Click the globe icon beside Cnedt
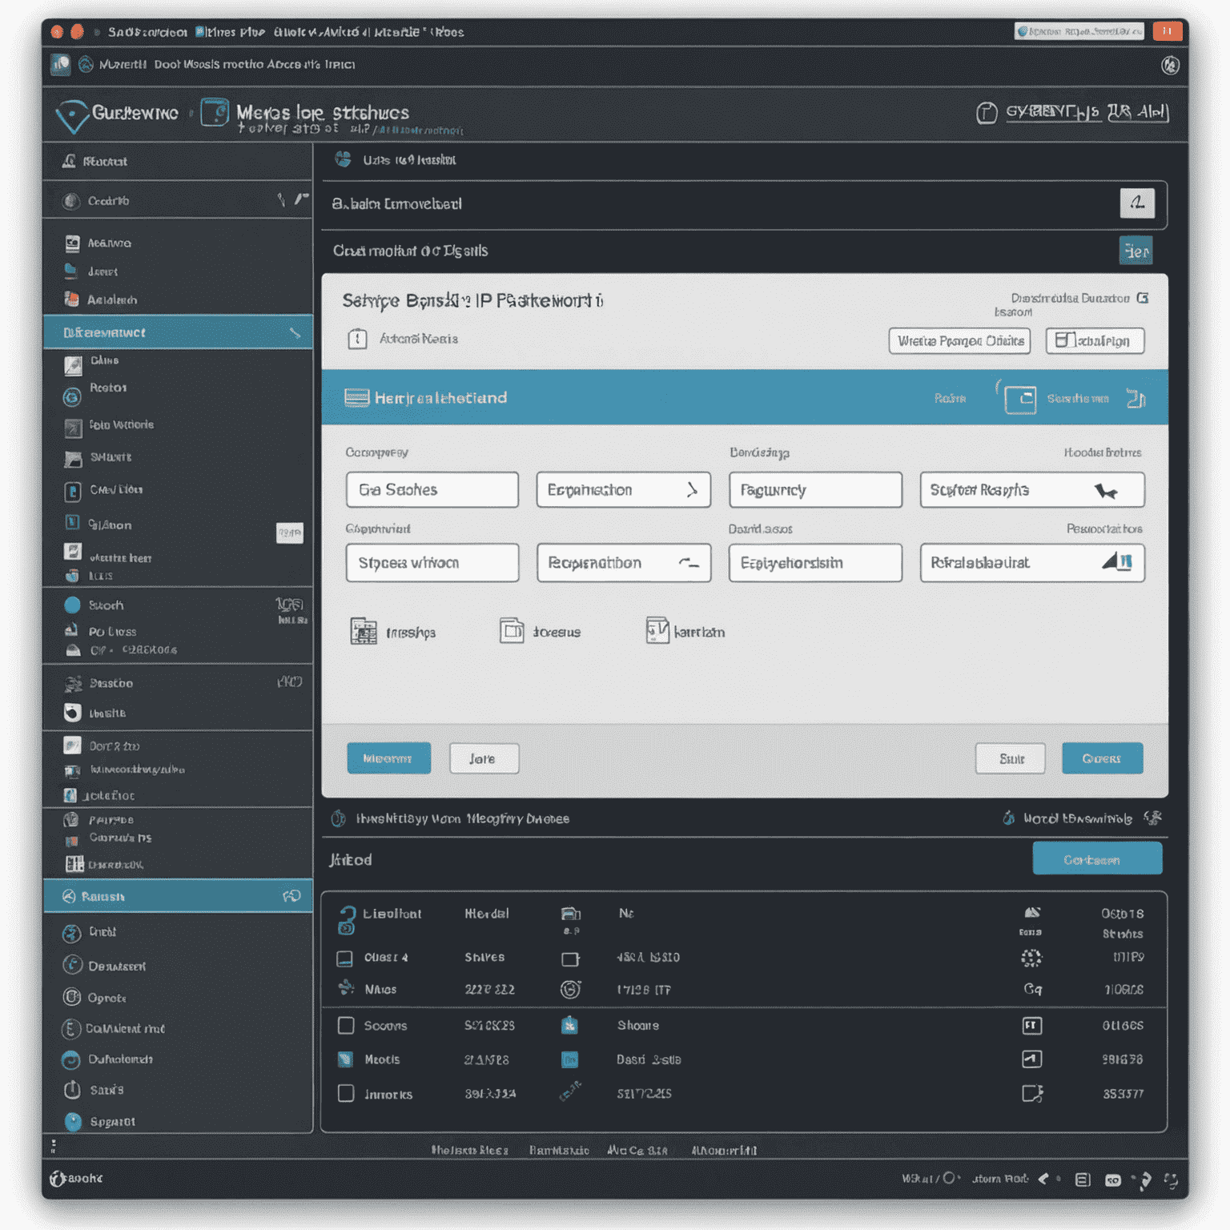1230x1230 pixels. click(72, 933)
